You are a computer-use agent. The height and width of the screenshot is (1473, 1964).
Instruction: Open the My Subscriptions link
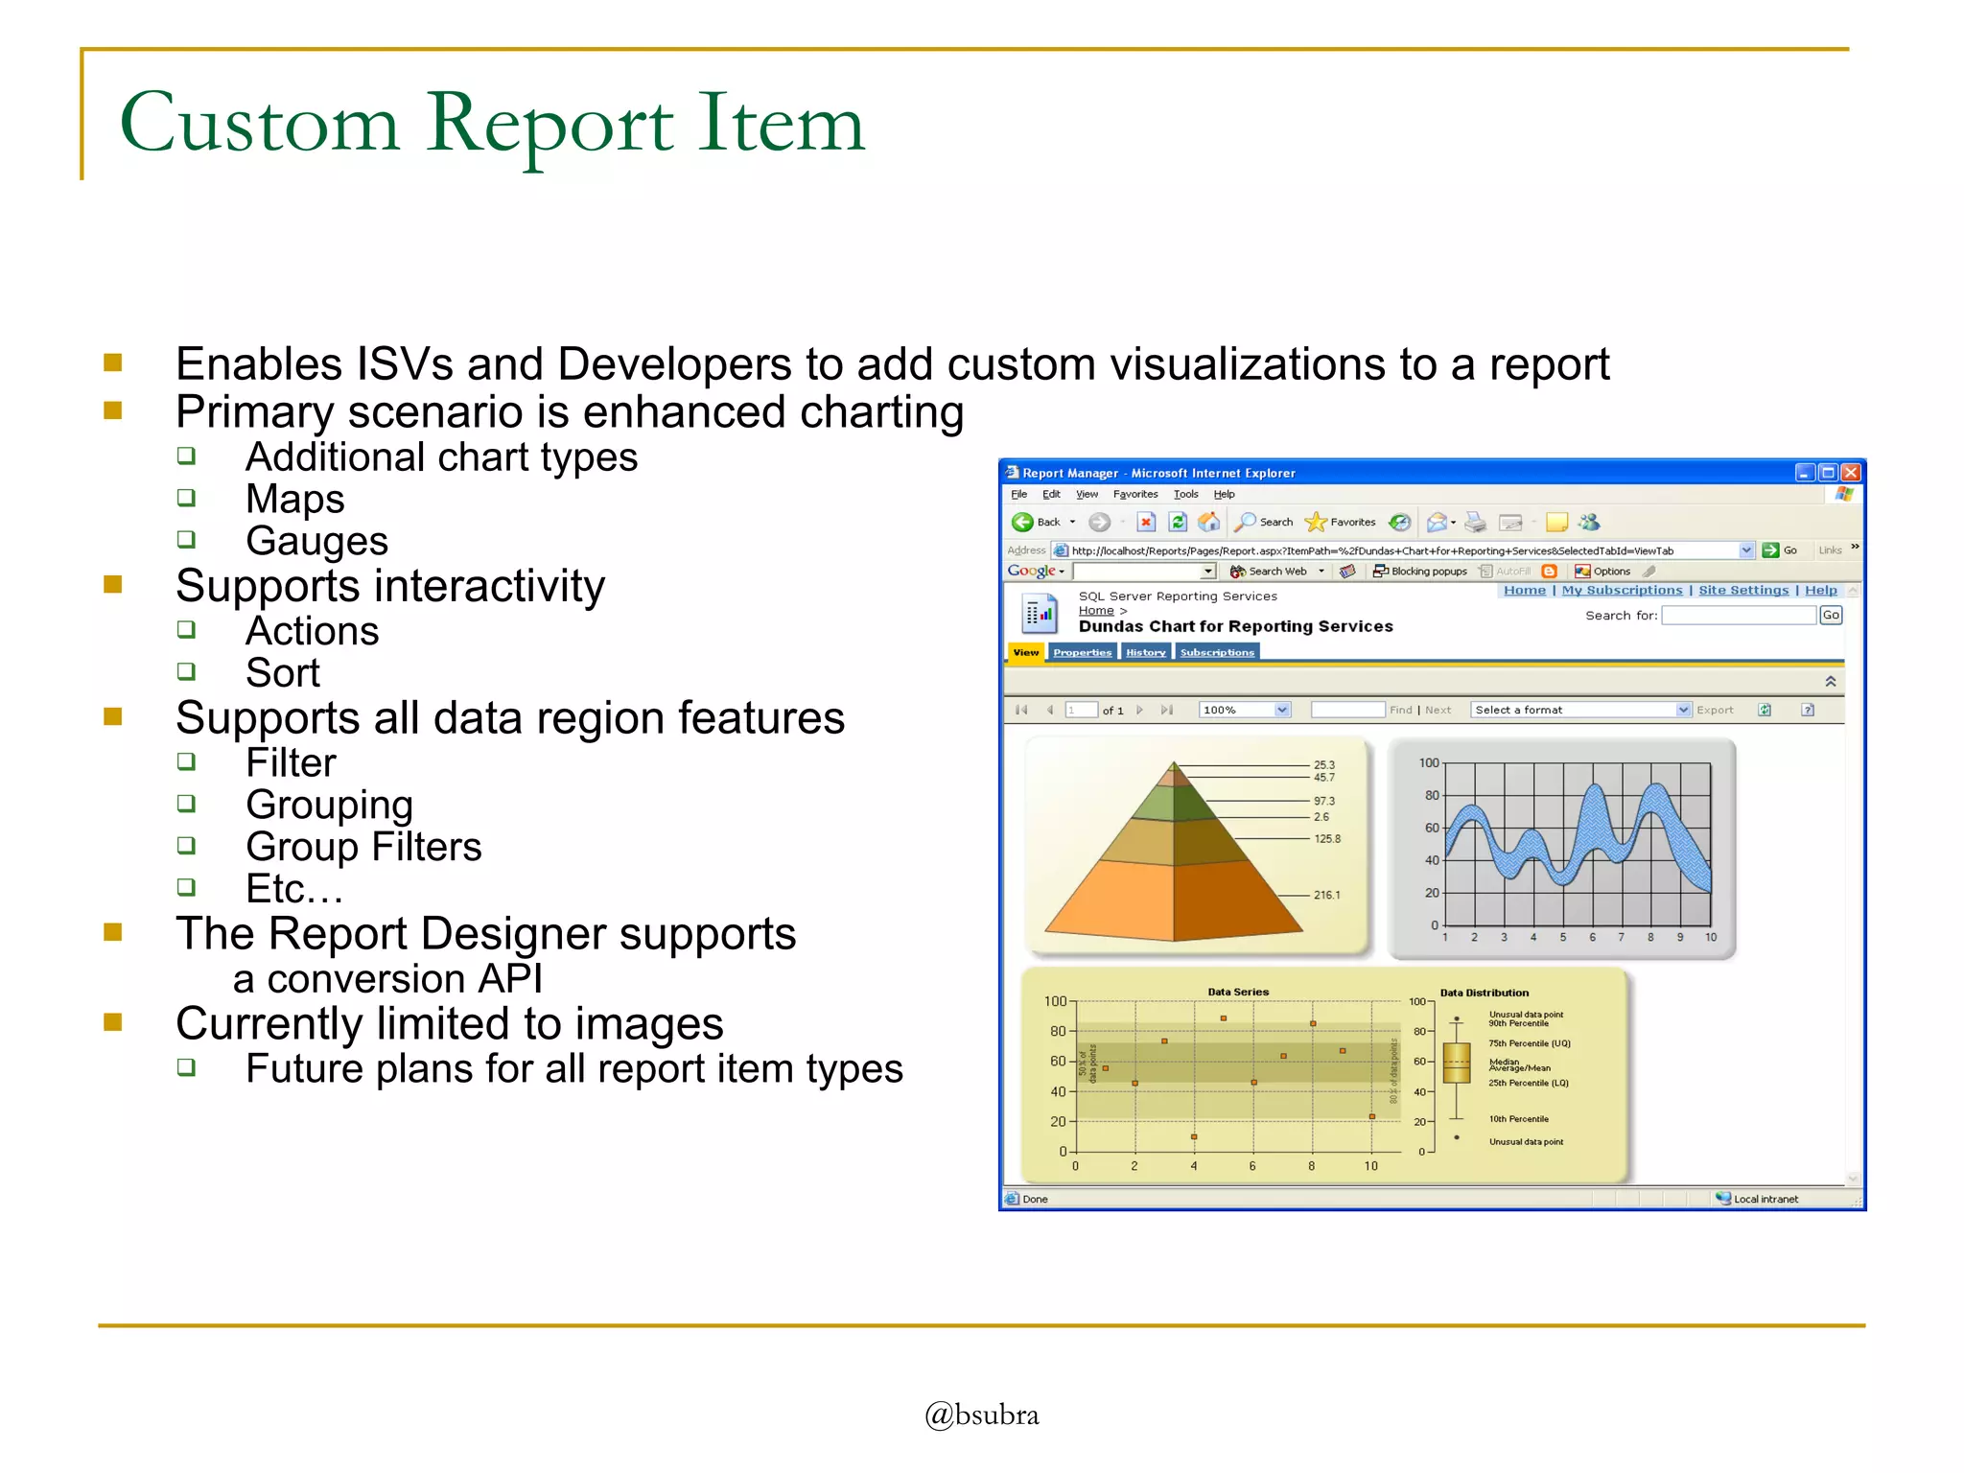click(1622, 591)
